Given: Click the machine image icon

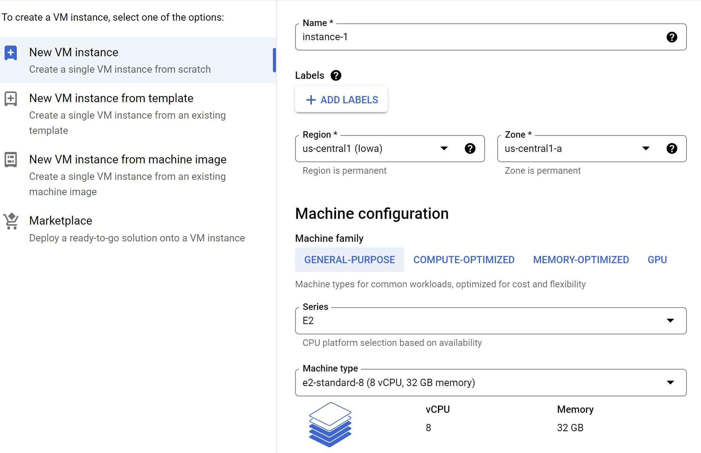Looking at the screenshot, I should [11, 160].
